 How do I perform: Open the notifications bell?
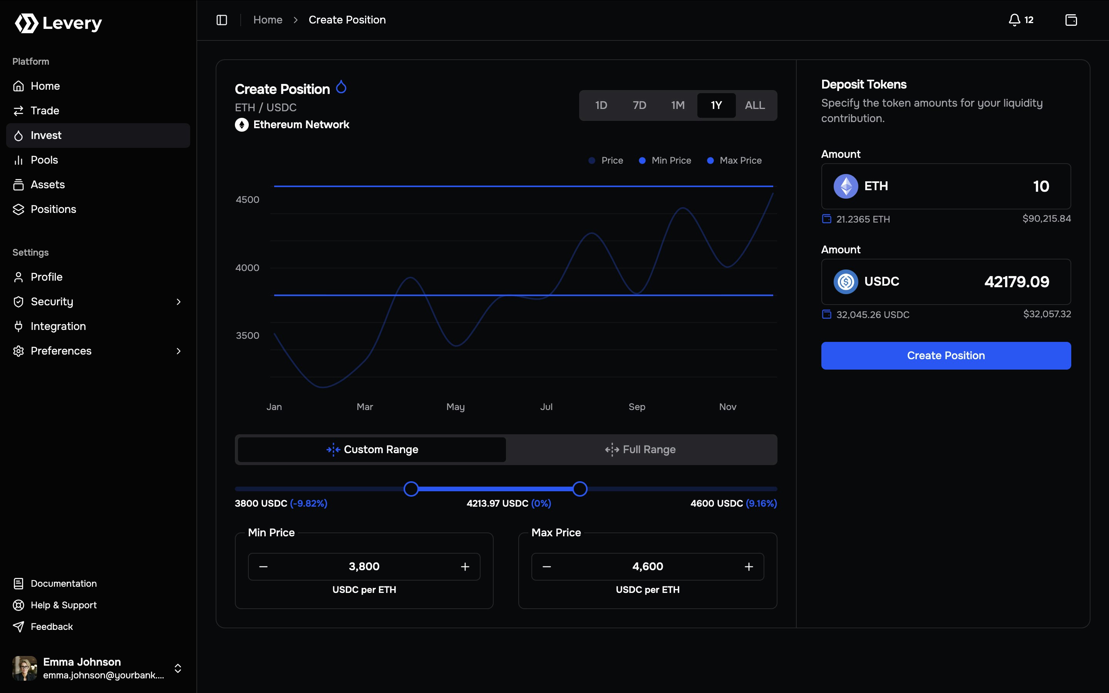coord(1015,20)
